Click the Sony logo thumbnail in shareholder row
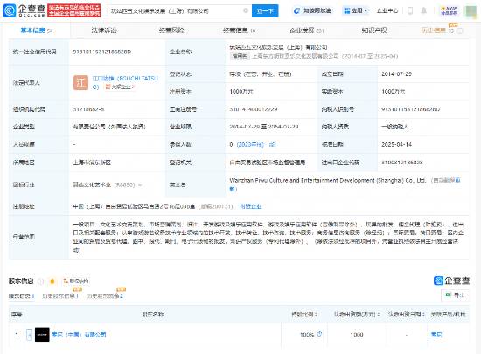The height and width of the screenshot is (354, 481). pos(42,335)
